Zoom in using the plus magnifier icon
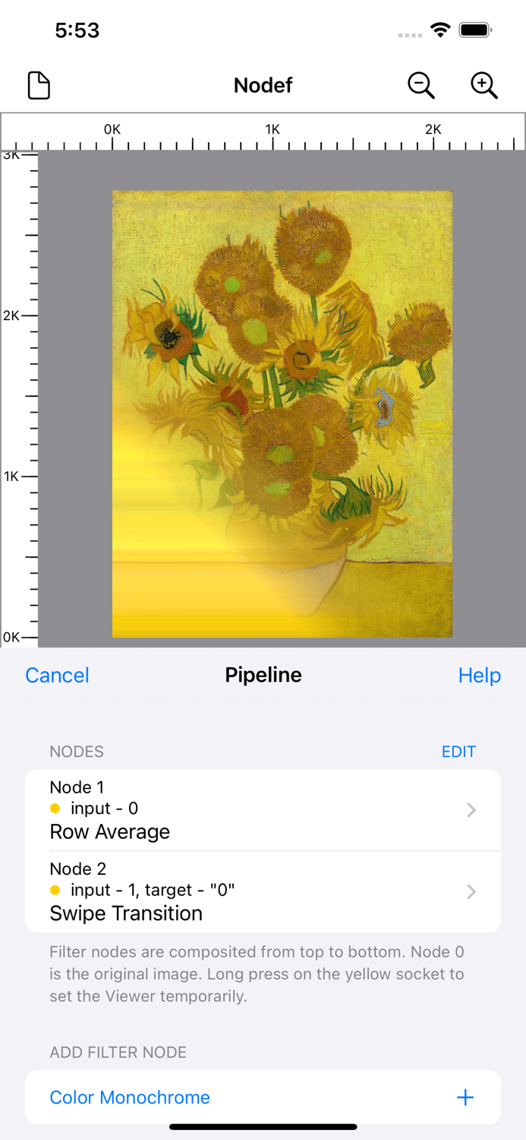Viewport: 526px width, 1140px height. [483, 85]
